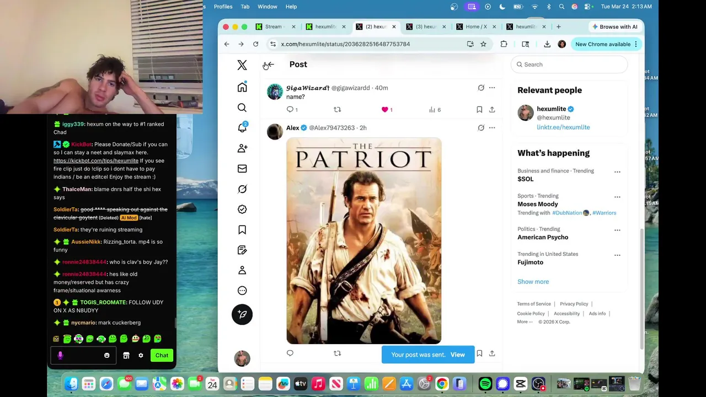Bookmark this page with Chrome star
Screen dimensions: 706x397
[483, 44]
